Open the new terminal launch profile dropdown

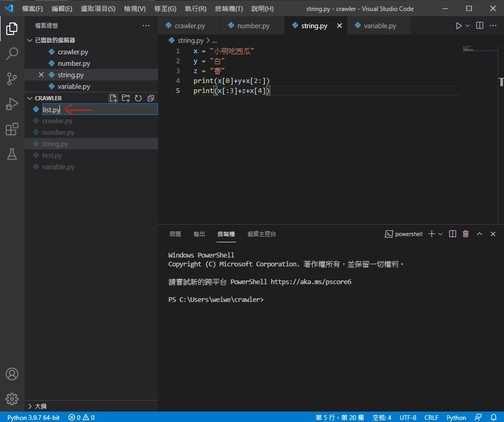[x=440, y=234]
